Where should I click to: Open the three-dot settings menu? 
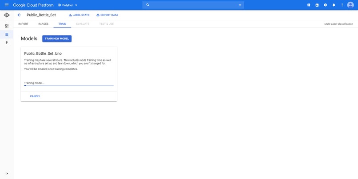(x=342, y=5)
